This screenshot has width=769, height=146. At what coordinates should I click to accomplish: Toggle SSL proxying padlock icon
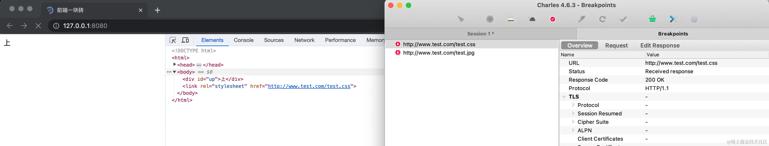[511, 19]
